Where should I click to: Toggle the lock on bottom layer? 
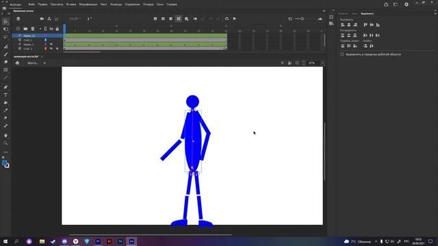[57, 49]
